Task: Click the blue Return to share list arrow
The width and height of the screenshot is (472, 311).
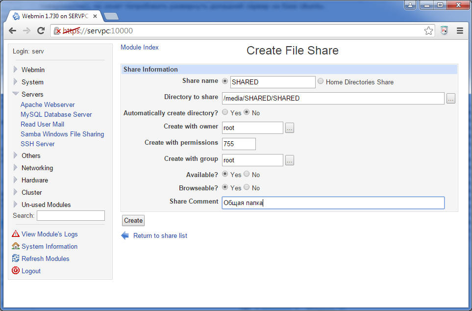Action: pos(125,235)
